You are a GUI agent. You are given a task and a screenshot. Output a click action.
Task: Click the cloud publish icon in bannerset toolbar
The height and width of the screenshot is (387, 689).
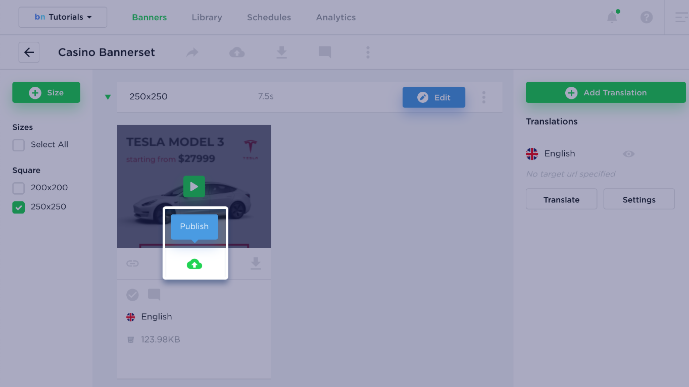point(237,52)
